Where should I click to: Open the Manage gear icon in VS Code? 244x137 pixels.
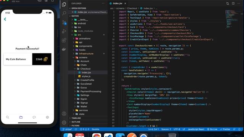(x=64, y=123)
